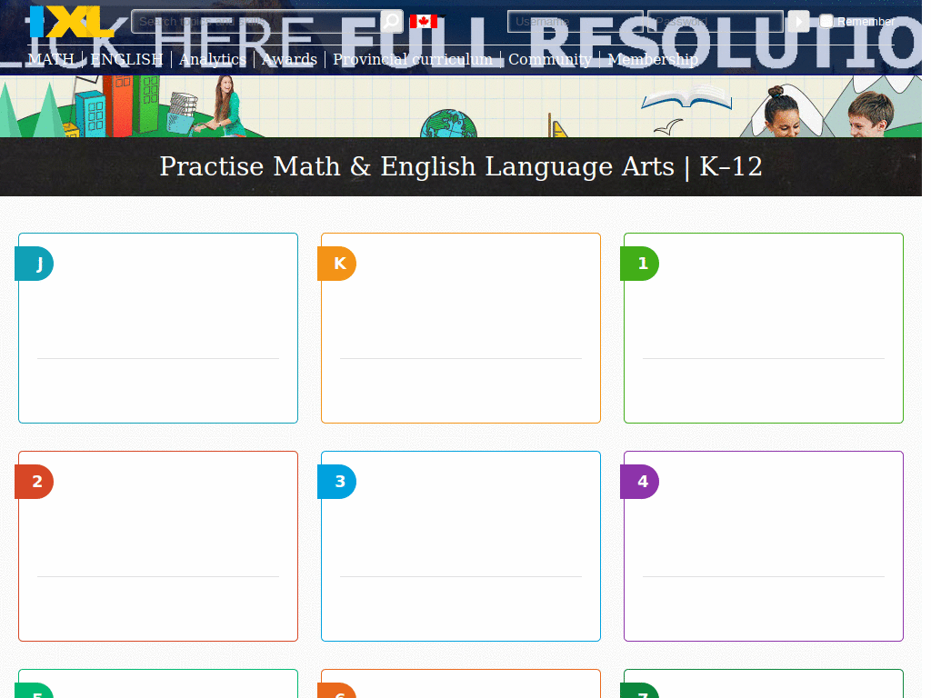The width and height of the screenshot is (931, 698).
Task: Select the Grade 3 badge
Action: [x=338, y=482]
